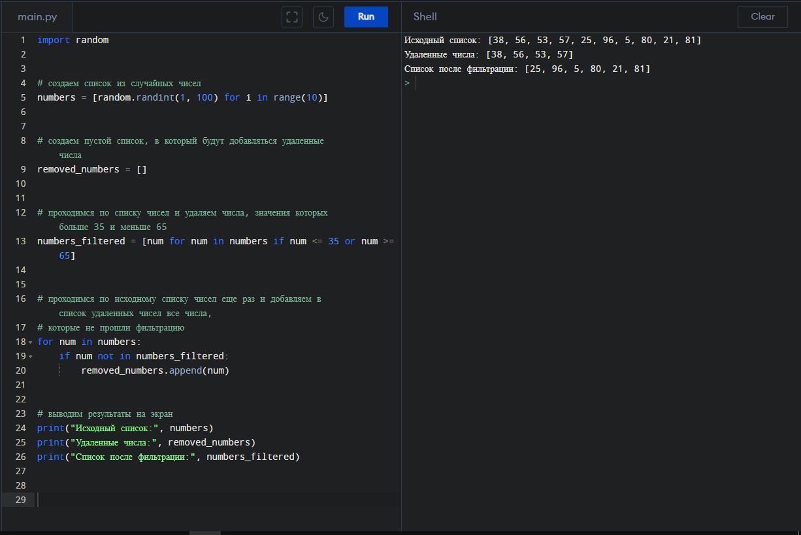
Task: Click line number 13 in the gutter
Action: [x=22, y=241]
